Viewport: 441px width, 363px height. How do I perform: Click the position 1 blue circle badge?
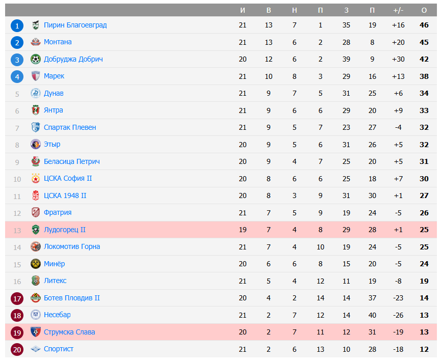[x=17, y=25]
